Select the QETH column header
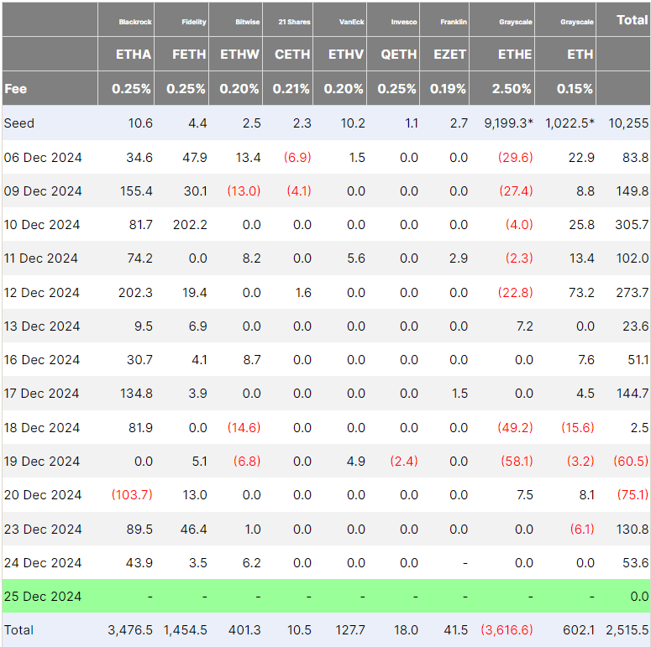This screenshot has height=647, width=651. click(x=398, y=55)
